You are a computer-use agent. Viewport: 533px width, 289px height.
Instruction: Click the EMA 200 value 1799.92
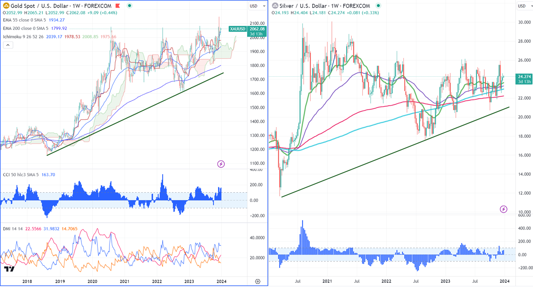coord(59,29)
